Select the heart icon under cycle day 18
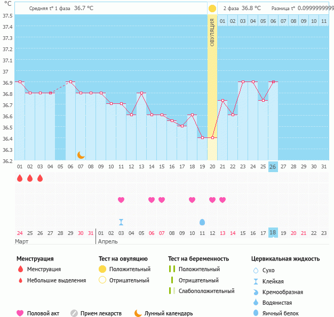The width and height of the screenshot is (334, 317). coord(192,200)
